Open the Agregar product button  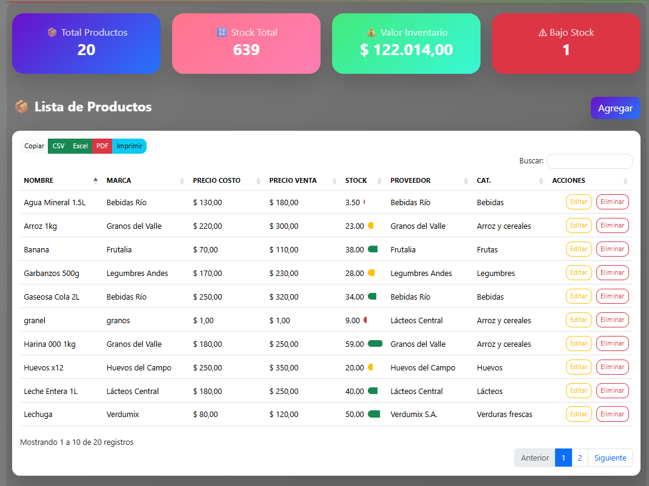[615, 108]
